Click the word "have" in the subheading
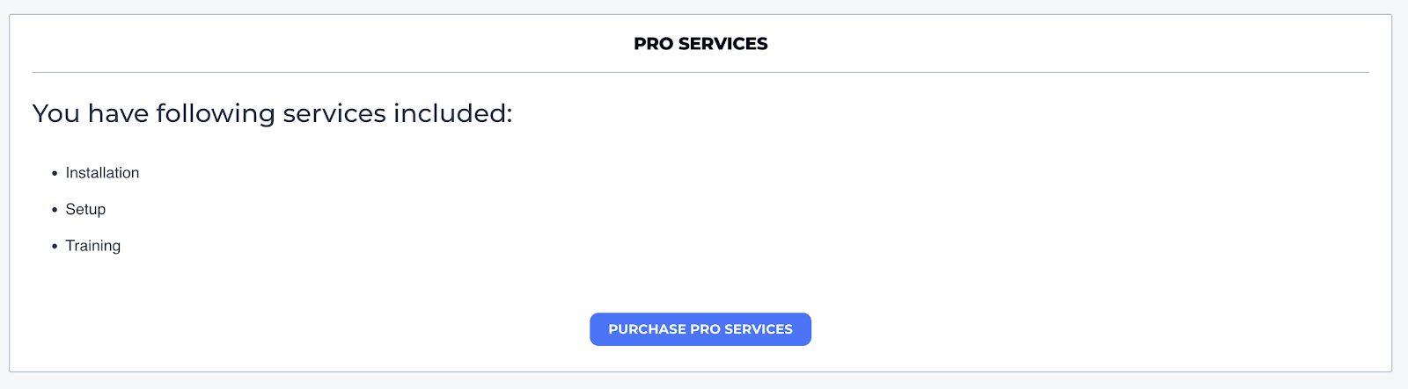Image resolution: width=1408 pixels, height=389 pixels. [x=118, y=113]
